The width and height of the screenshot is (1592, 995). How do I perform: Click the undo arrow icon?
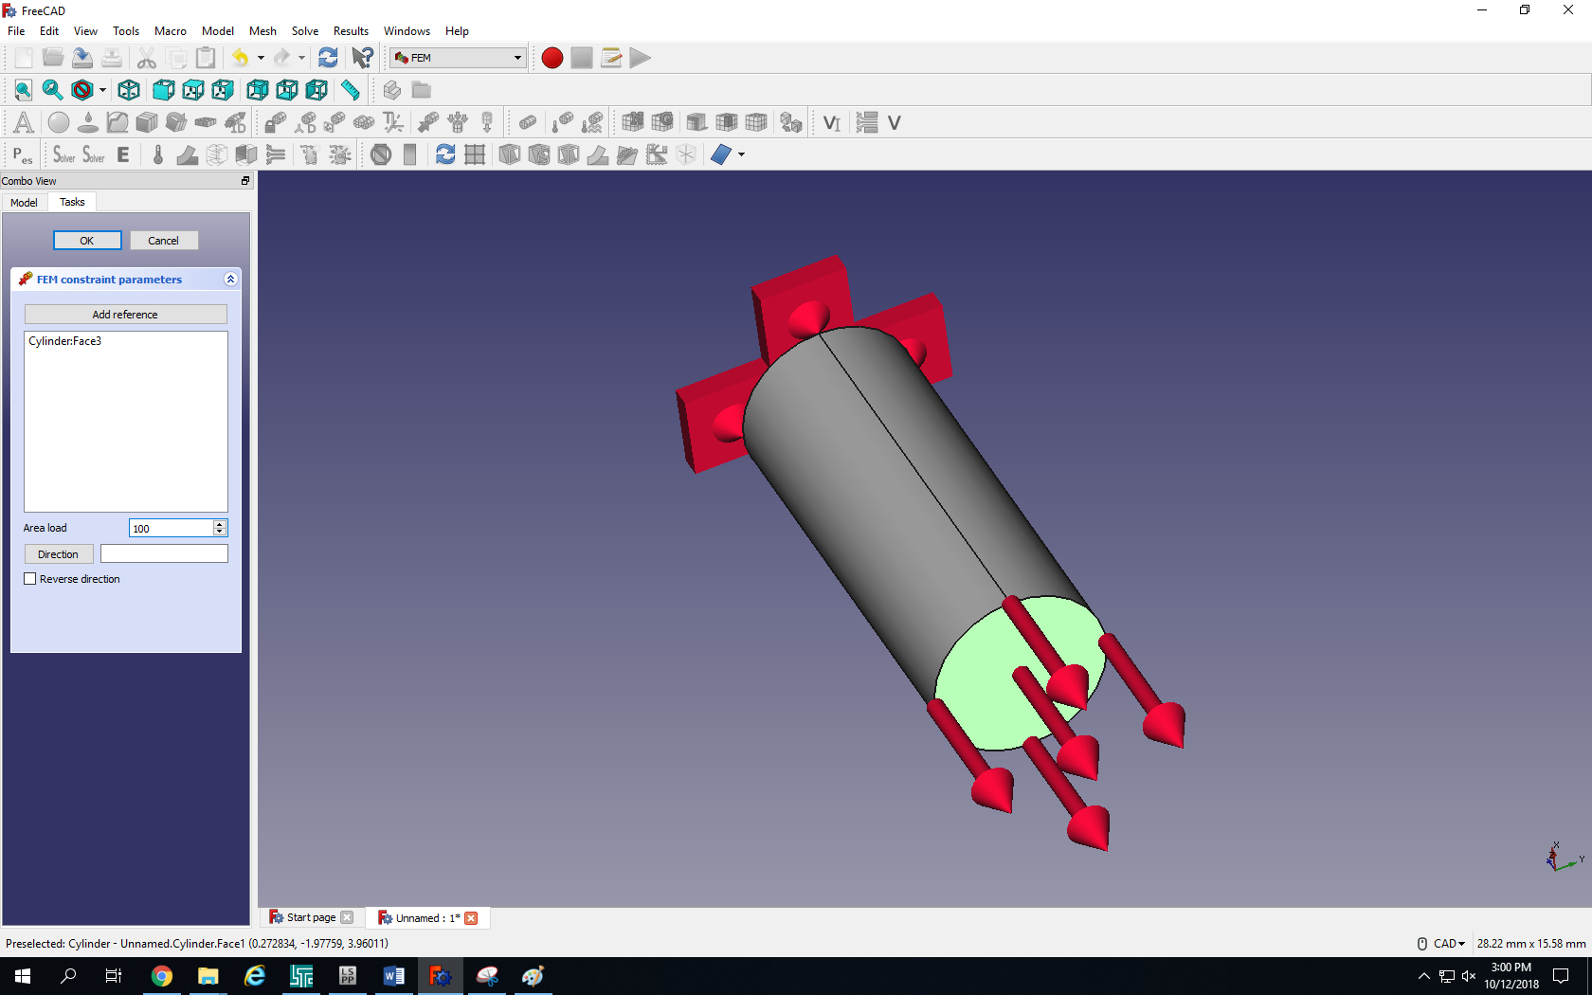click(x=240, y=58)
